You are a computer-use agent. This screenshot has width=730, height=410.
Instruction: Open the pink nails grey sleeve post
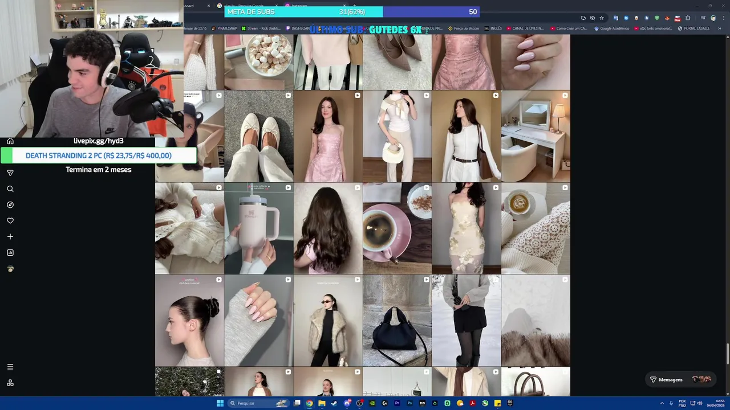click(x=258, y=321)
